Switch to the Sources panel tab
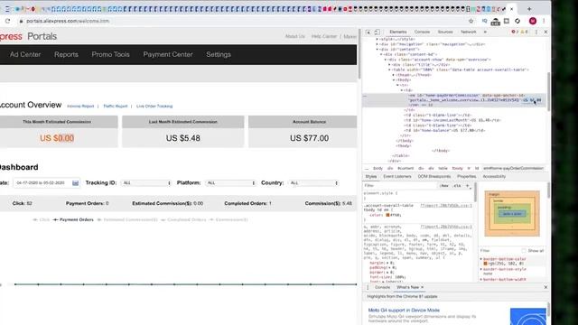Screen dimensions: 578x325 tap(445, 32)
